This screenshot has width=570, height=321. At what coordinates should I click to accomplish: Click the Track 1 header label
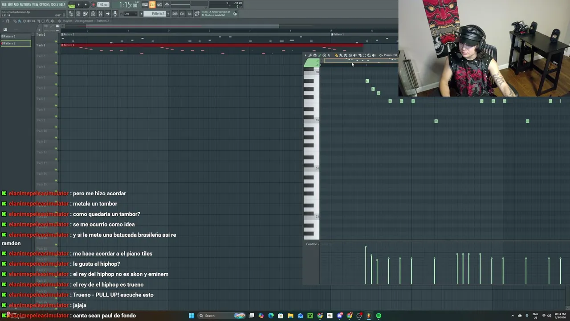(41, 34)
